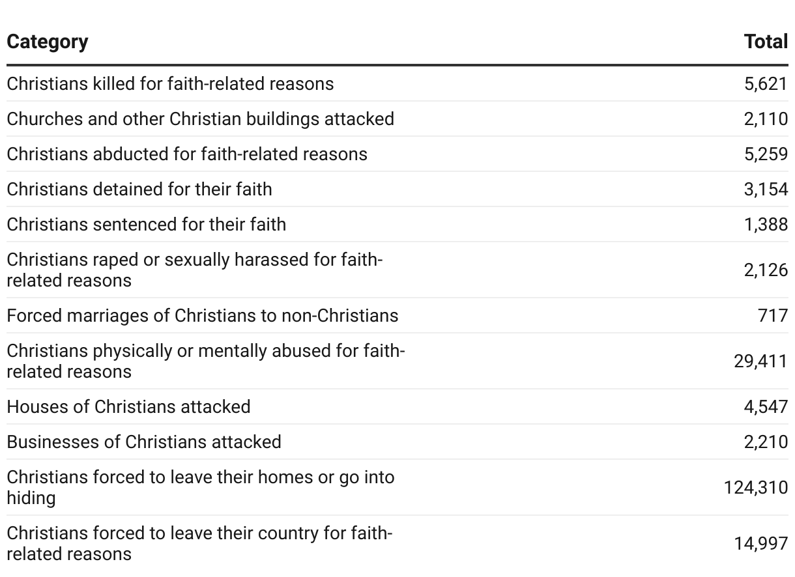
Task: Select Churches and other Christian buildings attacked
Action: [x=397, y=119]
